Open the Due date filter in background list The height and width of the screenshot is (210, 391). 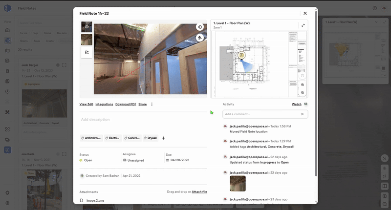(x=62, y=33)
